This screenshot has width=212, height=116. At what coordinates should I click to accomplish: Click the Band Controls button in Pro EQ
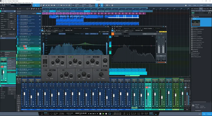pyautogui.click(x=62, y=34)
